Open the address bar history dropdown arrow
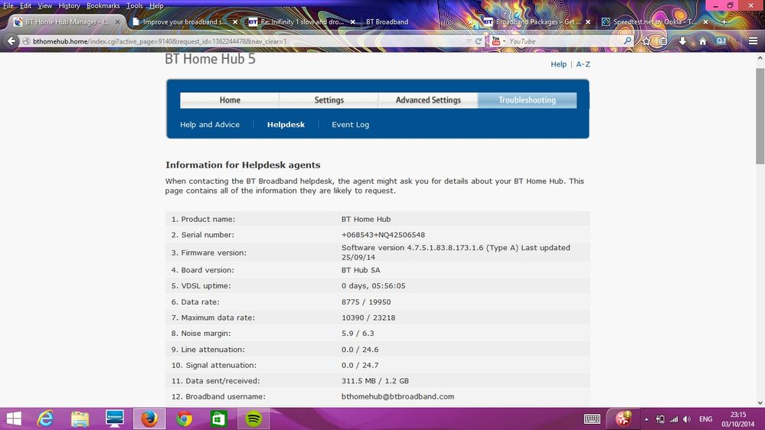Screen dimensions: 765x430 [469, 41]
